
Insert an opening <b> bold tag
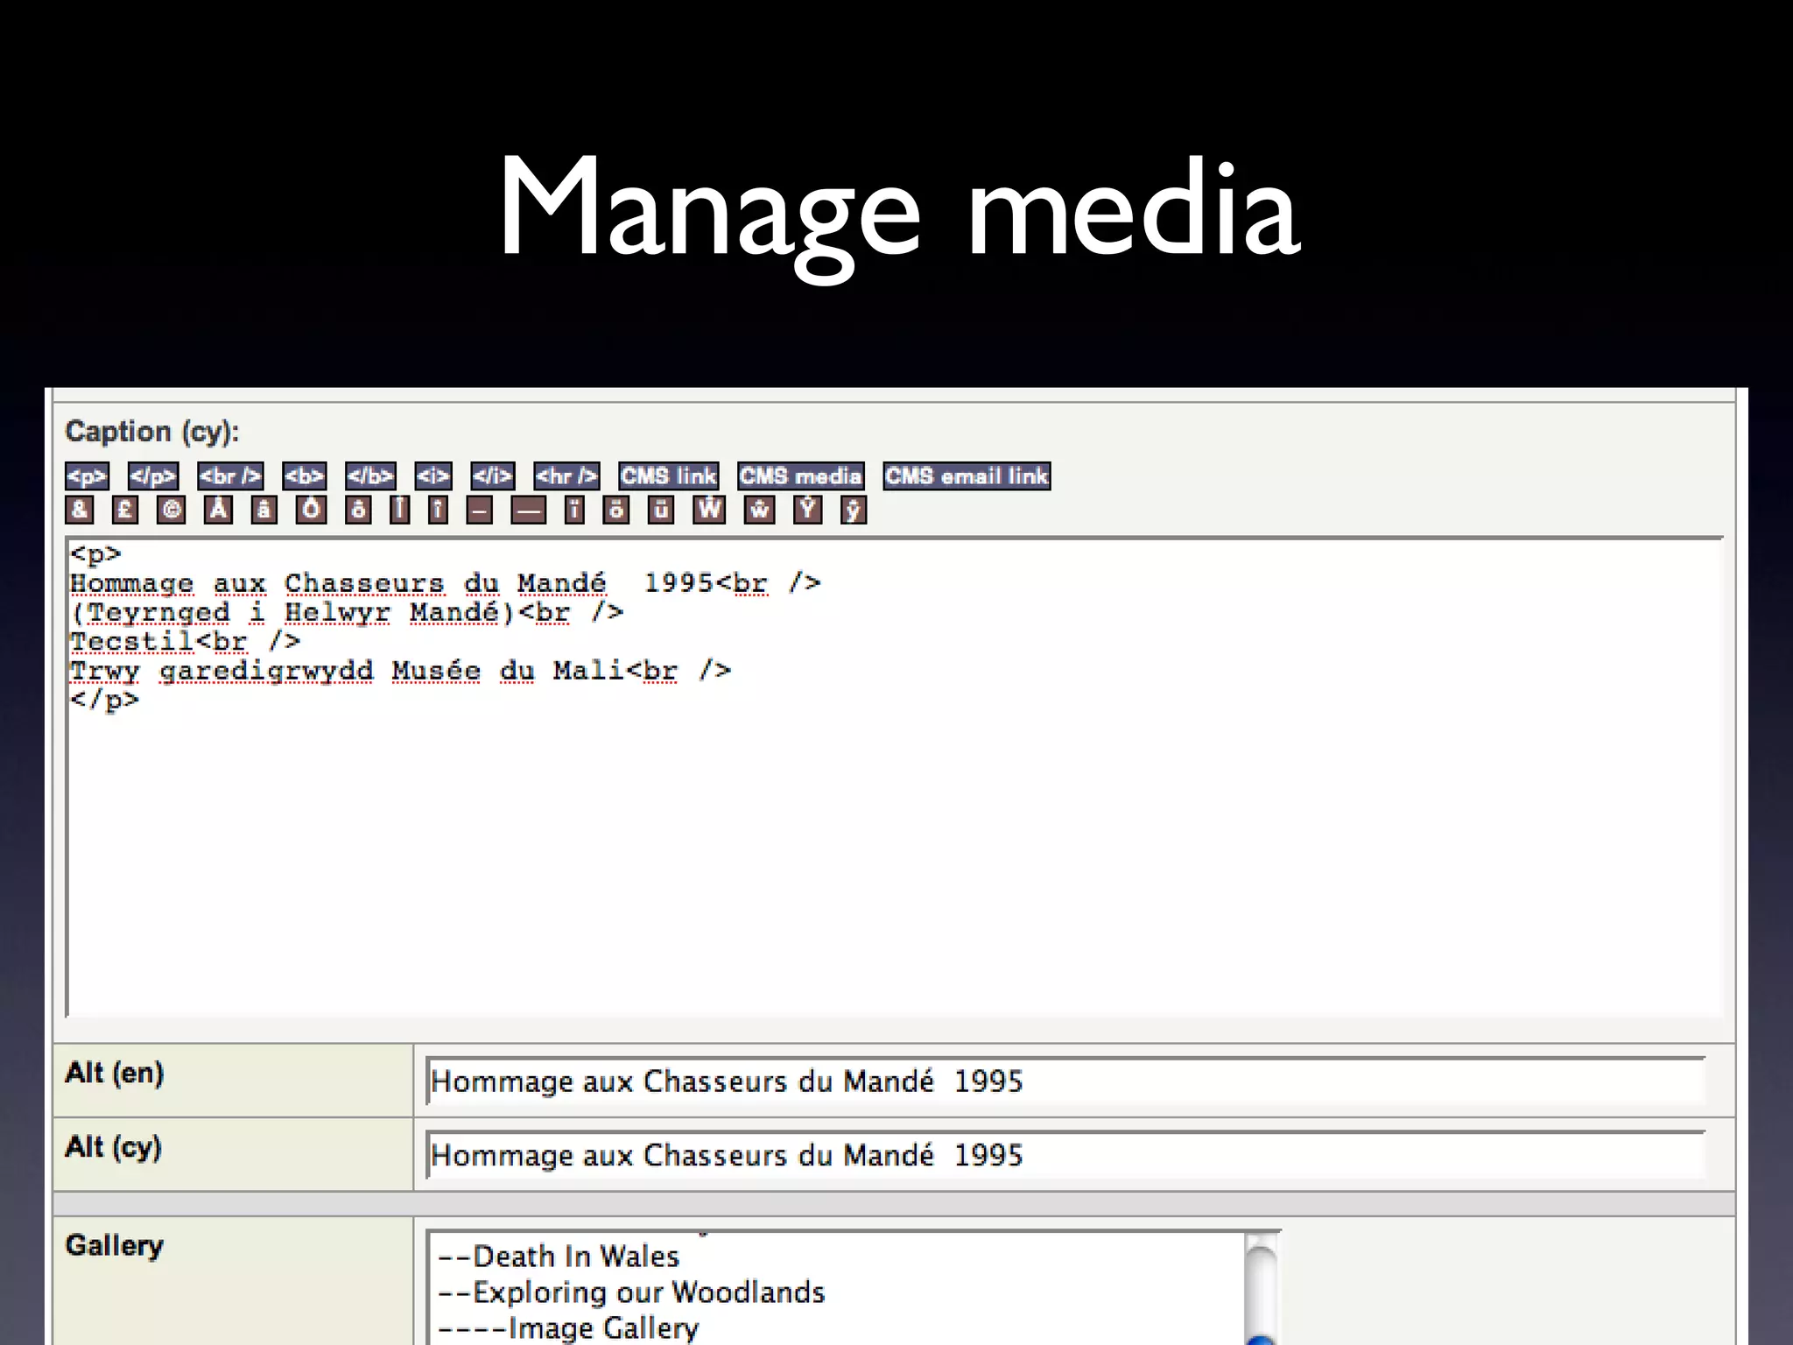click(305, 476)
